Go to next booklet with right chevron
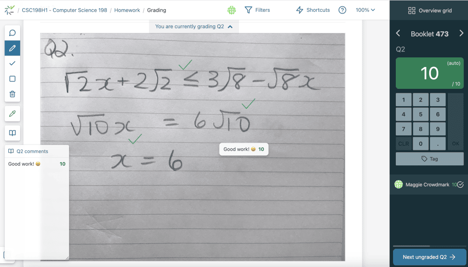The image size is (468, 267). point(461,33)
